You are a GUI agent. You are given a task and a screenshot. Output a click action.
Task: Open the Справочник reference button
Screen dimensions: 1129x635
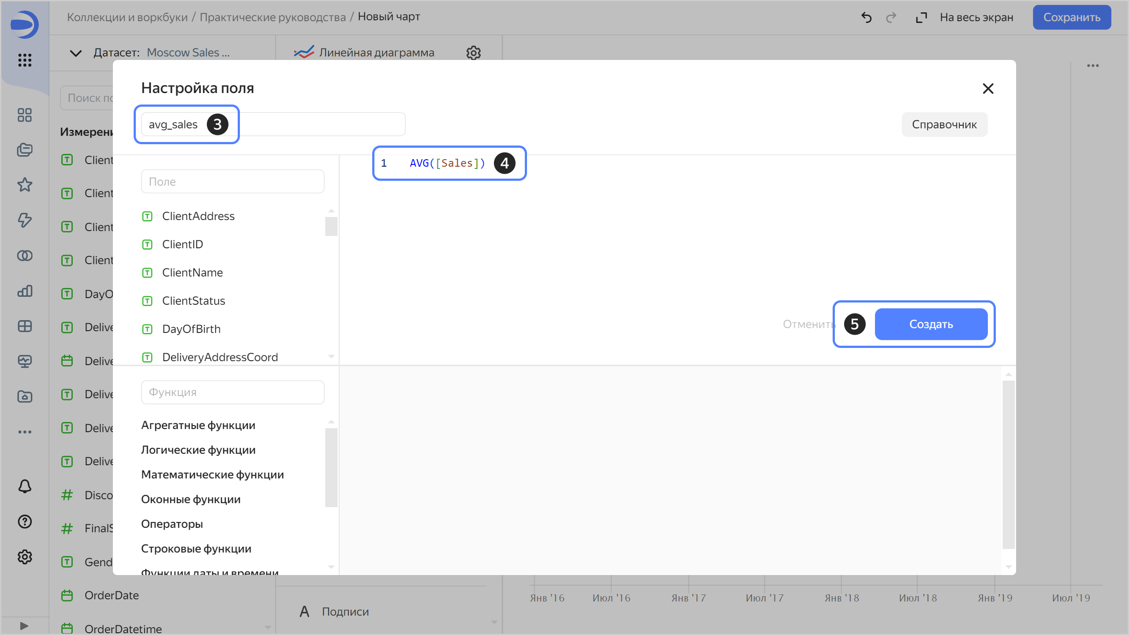944,125
